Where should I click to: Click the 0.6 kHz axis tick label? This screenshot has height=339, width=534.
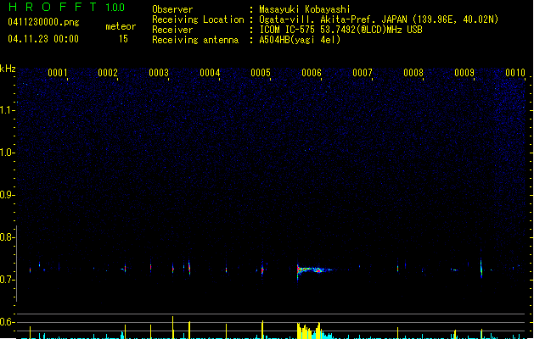click(8, 322)
